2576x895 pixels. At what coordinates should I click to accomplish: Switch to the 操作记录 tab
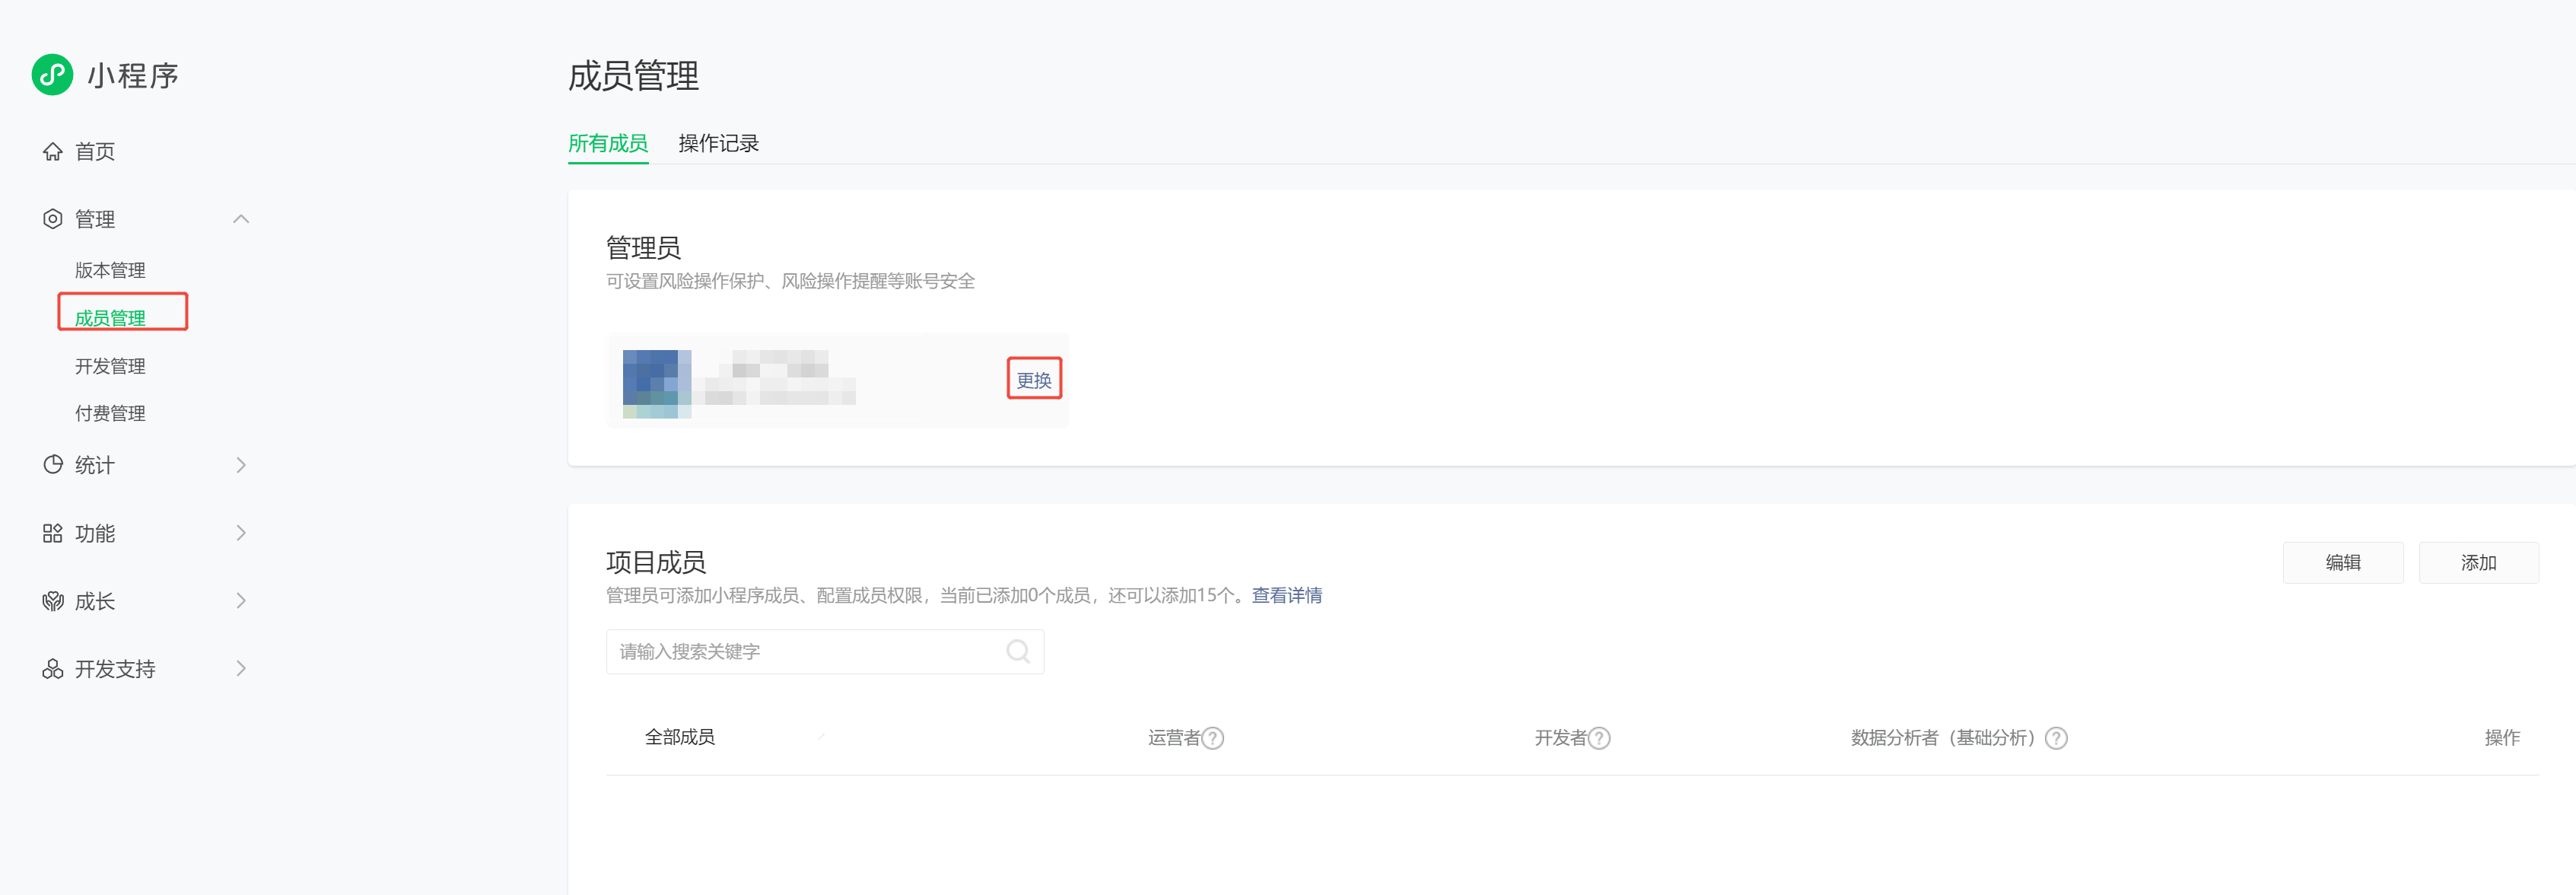coord(718,144)
